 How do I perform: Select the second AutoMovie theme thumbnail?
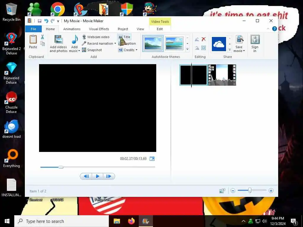174,43
